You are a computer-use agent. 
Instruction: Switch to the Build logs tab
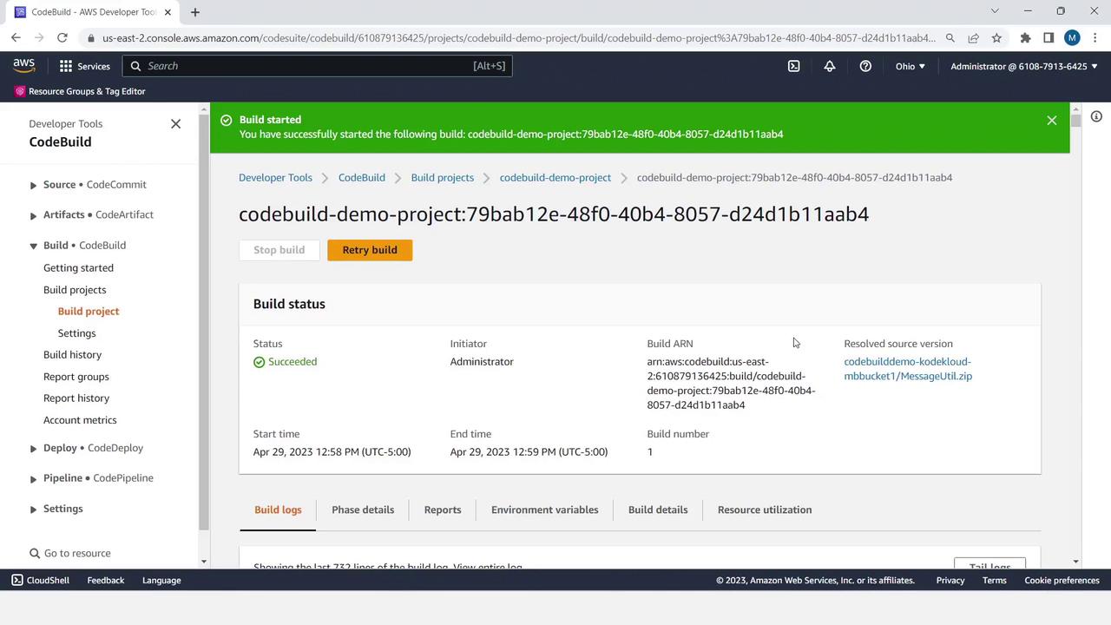click(278, 510)
